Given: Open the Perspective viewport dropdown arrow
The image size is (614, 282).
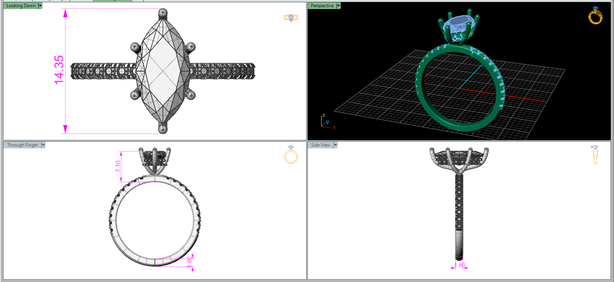Looking at the screenshot, I should [x=338, y=6].
